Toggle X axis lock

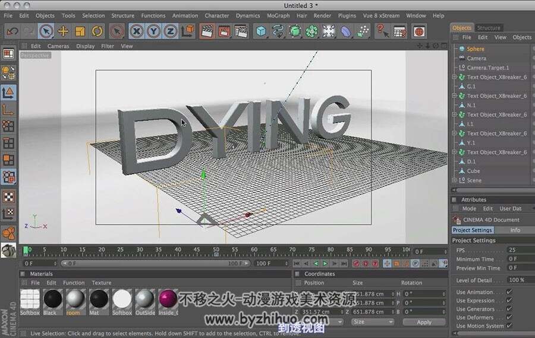pos(137,31)
